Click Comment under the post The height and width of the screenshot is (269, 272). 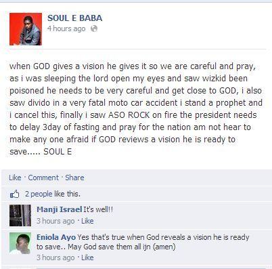pyautogui.click(x=43, y=178)
